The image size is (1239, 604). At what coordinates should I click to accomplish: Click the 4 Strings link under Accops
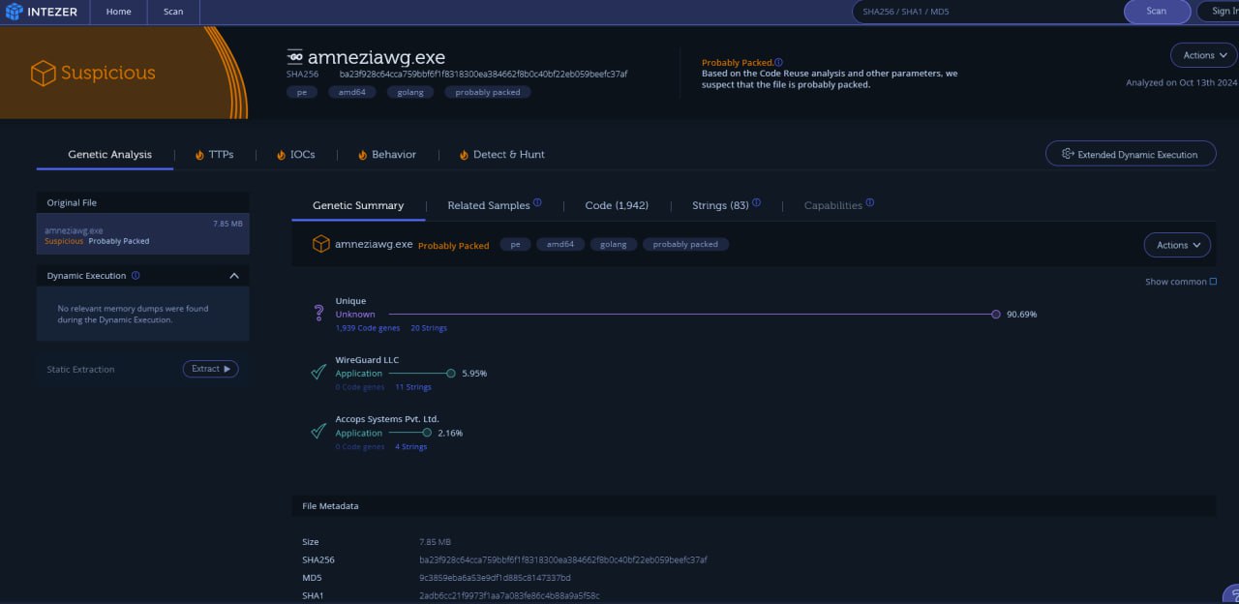pos(411,446)
